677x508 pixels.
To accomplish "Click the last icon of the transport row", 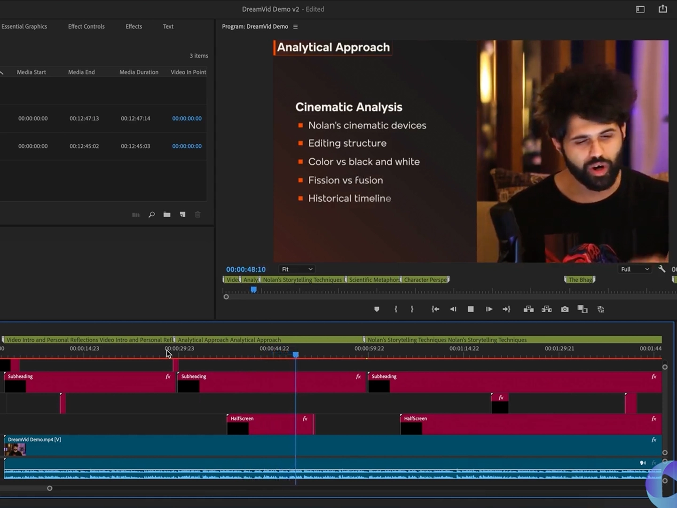I will tap(601, 309).
